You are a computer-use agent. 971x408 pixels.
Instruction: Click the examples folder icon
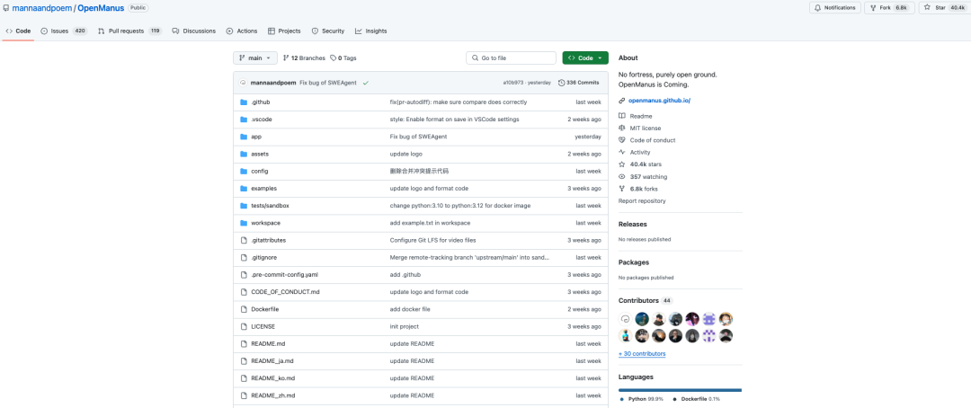point(244,188)
